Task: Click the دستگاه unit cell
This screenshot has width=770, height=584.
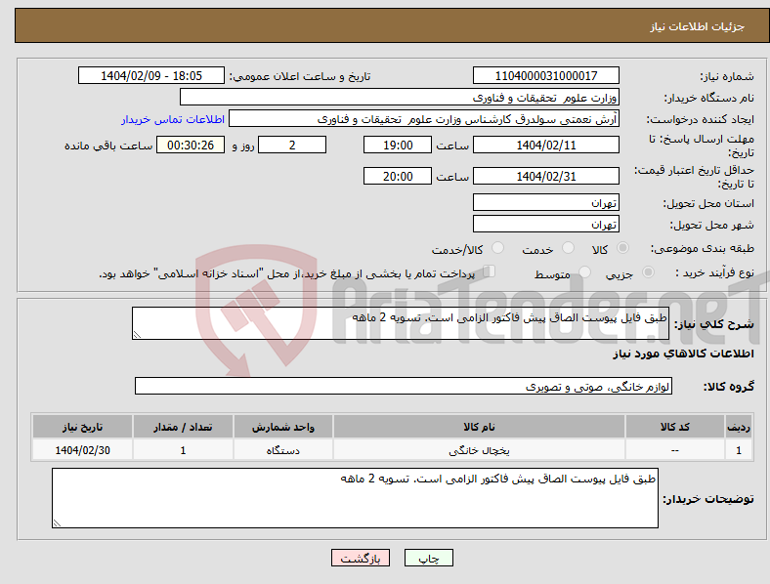Action: pos(282,449)
